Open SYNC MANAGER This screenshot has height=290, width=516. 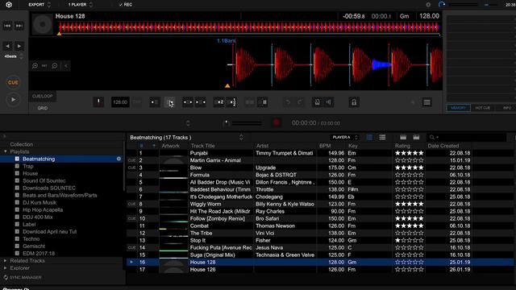(23, 277)
